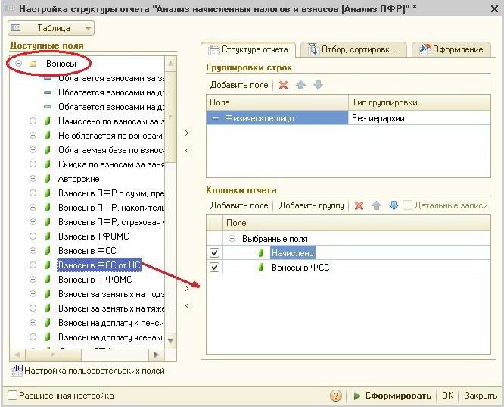Delete selected field in Группировки строк toolbar
Image resolution: width=504 pixels, height=407 pixels.
[x=284, y=85]
